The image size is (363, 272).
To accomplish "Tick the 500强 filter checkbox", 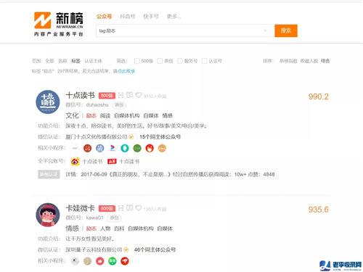I will [x=136, y=61].
